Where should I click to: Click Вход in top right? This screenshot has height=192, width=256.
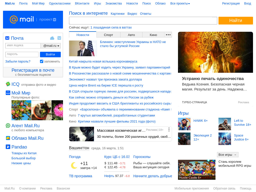click(x=247, y=3)
